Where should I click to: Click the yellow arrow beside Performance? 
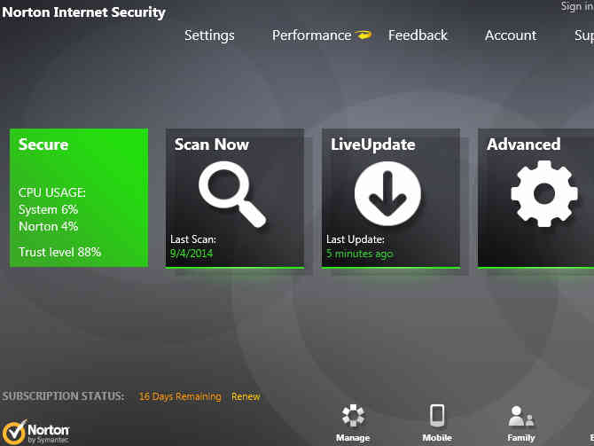pyautogui.click(x=363, y=35)
